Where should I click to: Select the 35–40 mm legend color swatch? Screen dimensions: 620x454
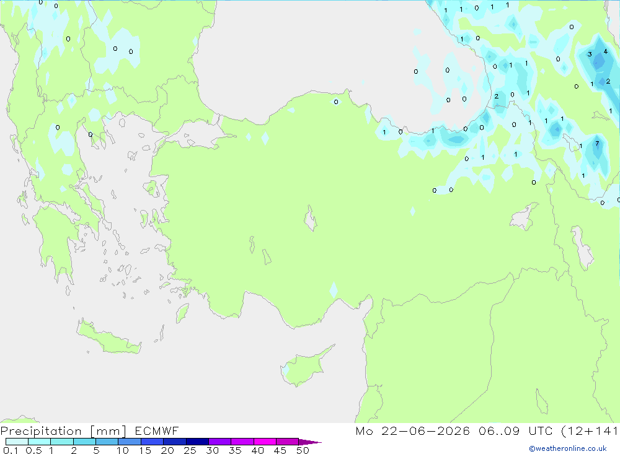click(x=242, y=442)
